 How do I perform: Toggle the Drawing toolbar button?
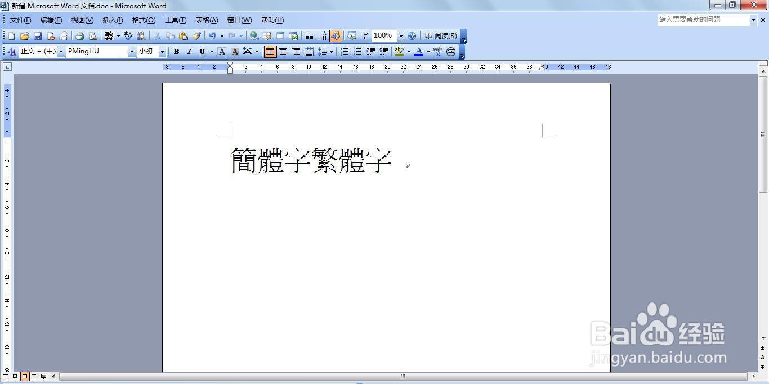pos(336,36)
